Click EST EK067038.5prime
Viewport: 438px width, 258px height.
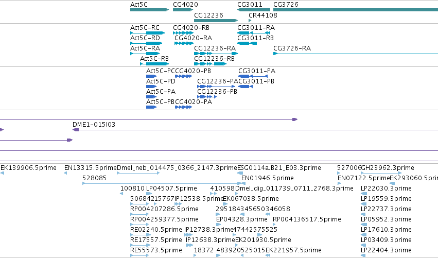pyautogui.click(x=225, y=204)
